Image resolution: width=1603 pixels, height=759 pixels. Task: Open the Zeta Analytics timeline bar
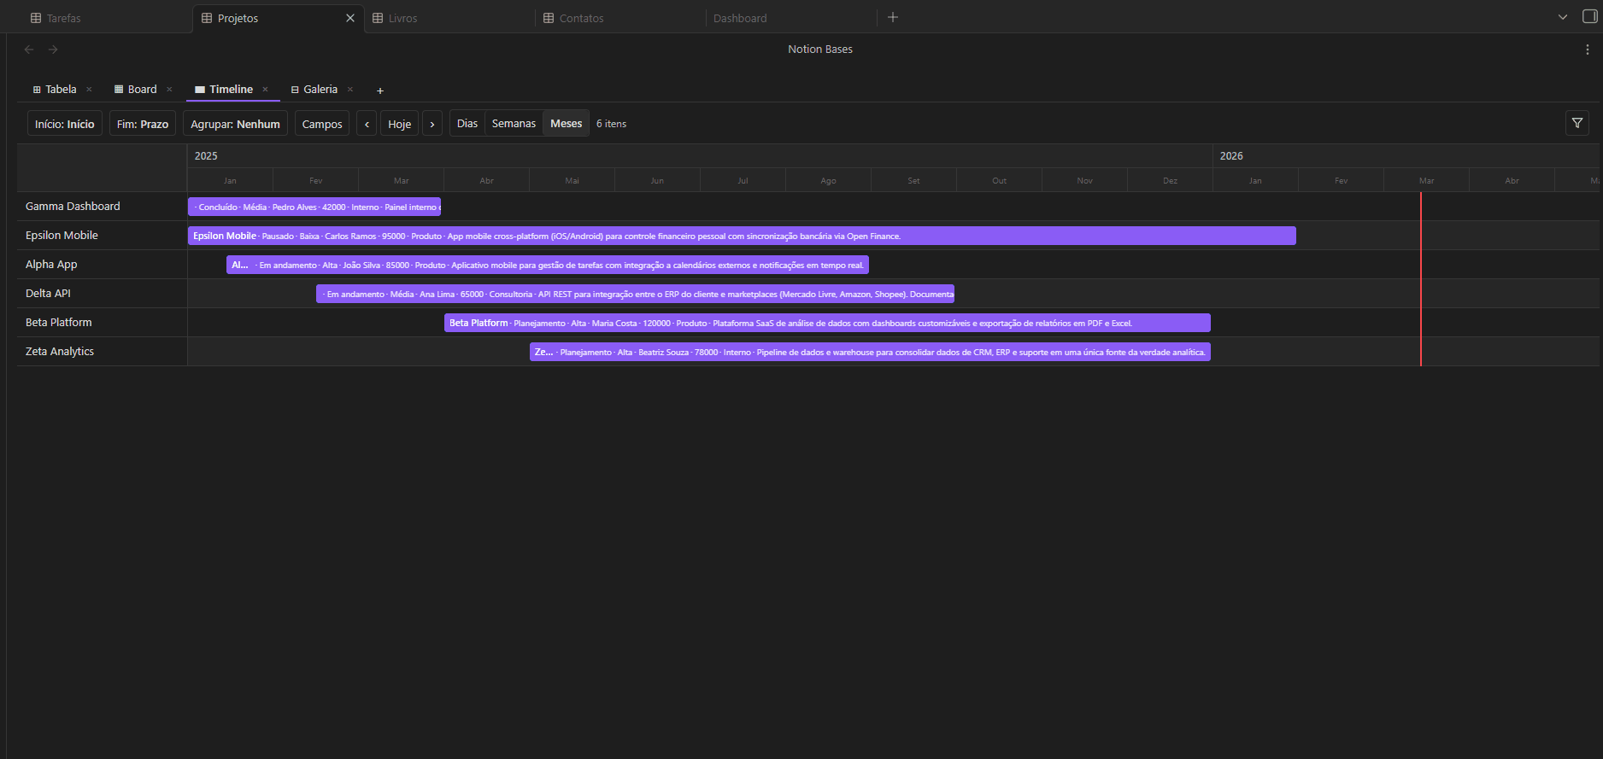(x=870, y=352)
